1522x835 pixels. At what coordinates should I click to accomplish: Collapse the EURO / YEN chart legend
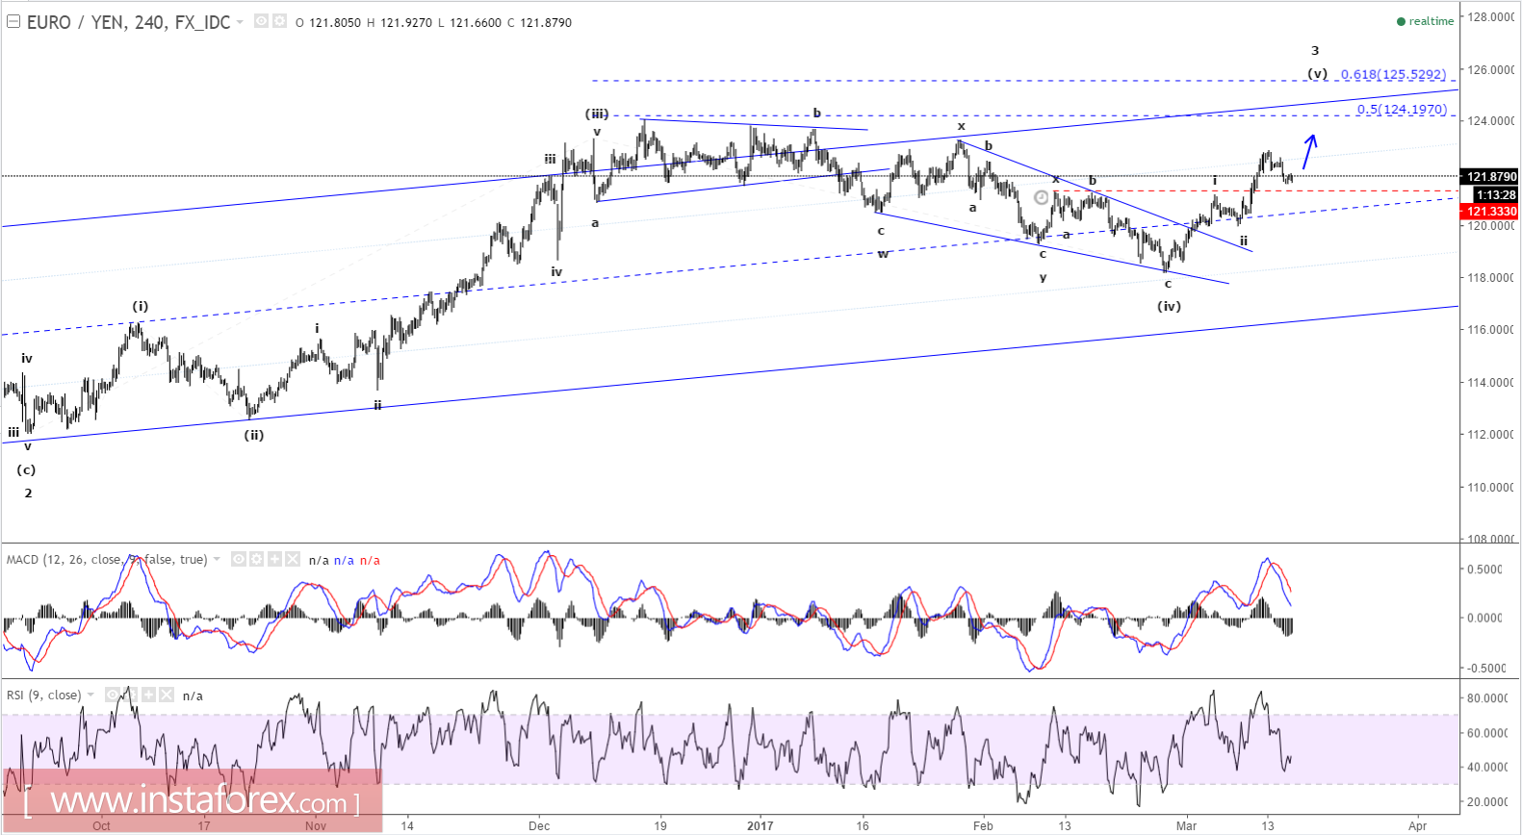pyautogui.click(x=13, y=21)
